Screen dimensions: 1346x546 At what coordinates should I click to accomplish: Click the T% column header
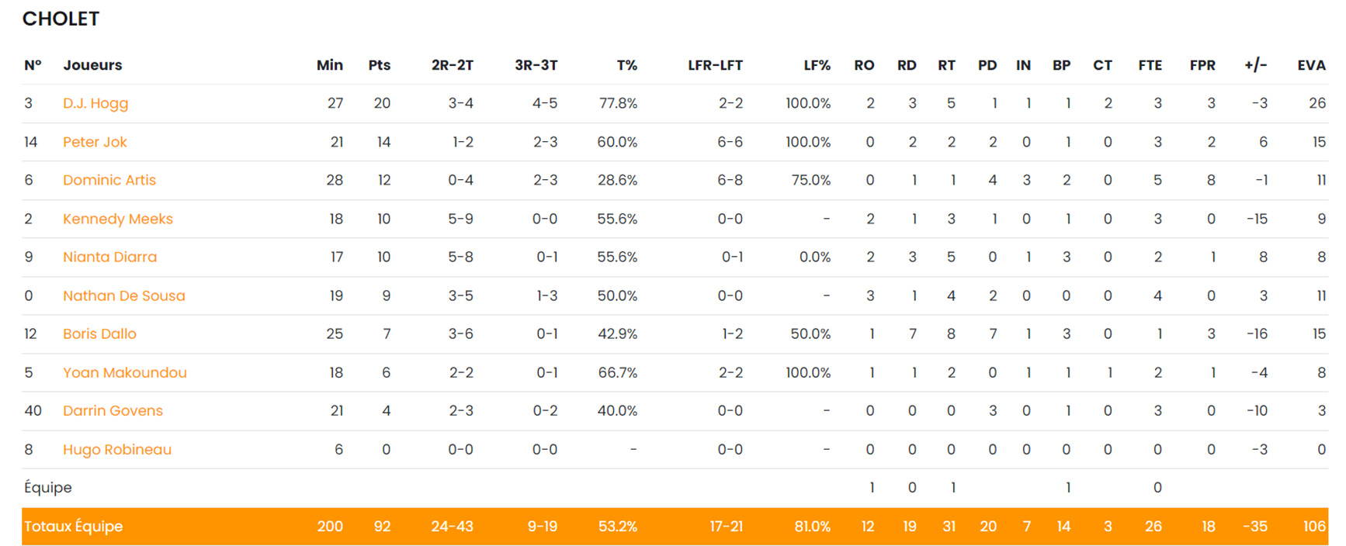pyautogui.click(x=626, y=65)
